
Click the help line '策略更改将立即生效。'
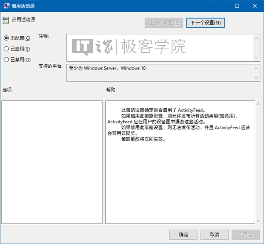[143, 139]
